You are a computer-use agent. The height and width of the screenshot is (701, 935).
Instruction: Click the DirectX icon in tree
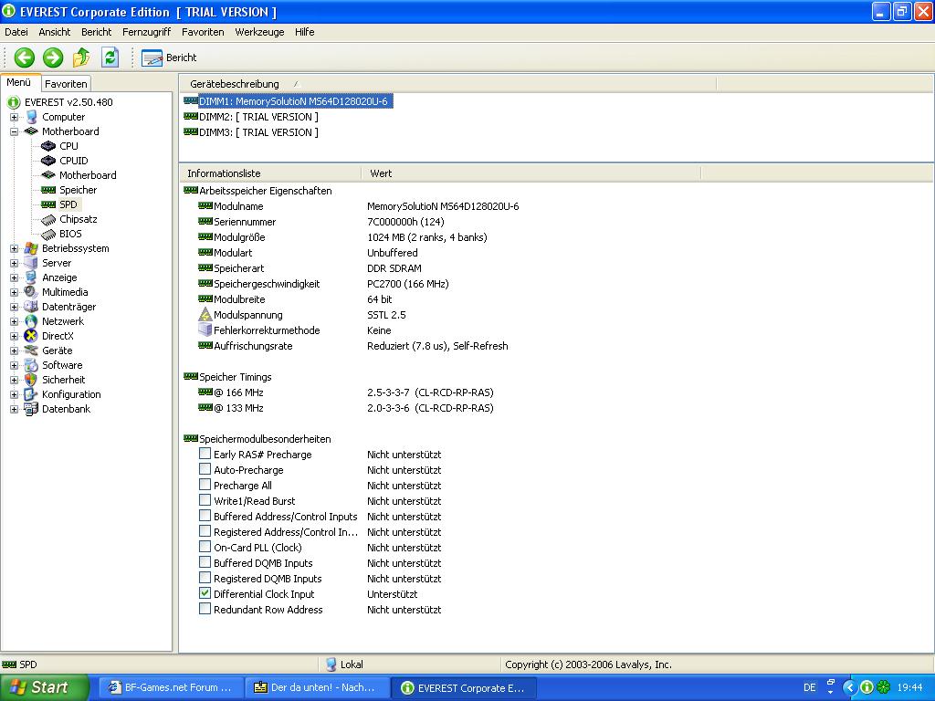click(31, 336)
